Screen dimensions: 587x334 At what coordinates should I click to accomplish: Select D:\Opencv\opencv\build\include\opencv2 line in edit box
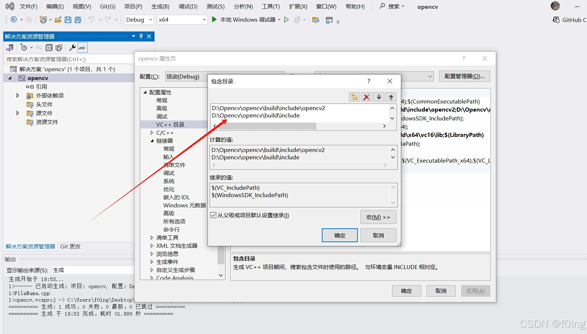click(x=268, y=108)
